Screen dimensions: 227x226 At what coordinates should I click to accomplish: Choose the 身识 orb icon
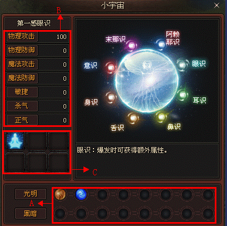pos(111,97)
